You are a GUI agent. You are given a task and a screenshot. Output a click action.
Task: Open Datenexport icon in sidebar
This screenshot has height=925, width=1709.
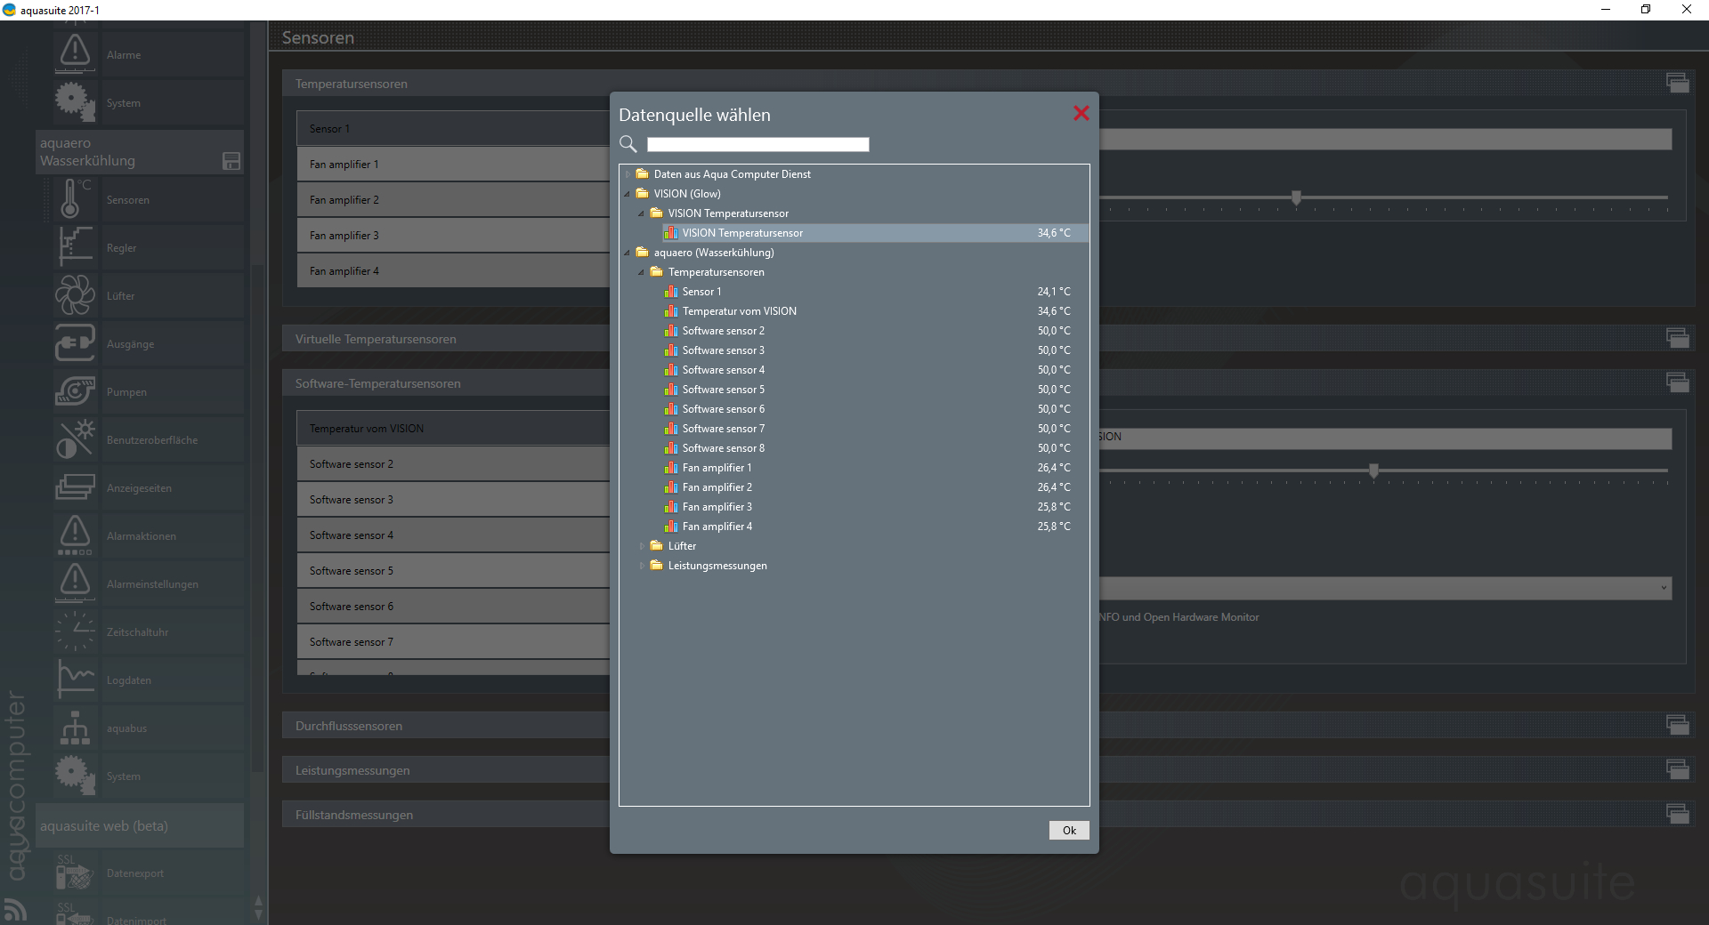(x=75, y=873)
